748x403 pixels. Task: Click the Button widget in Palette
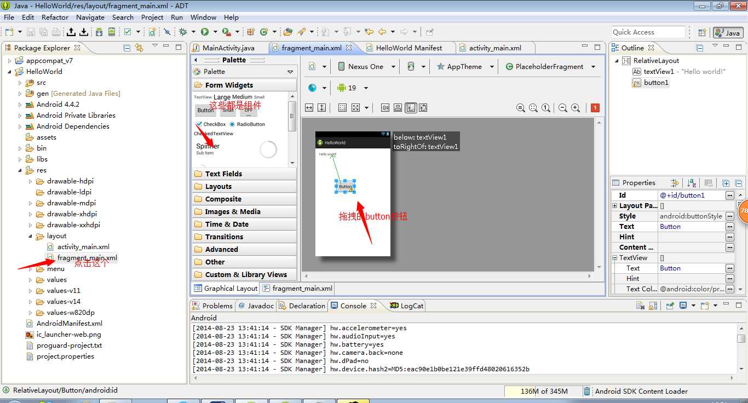206,110
